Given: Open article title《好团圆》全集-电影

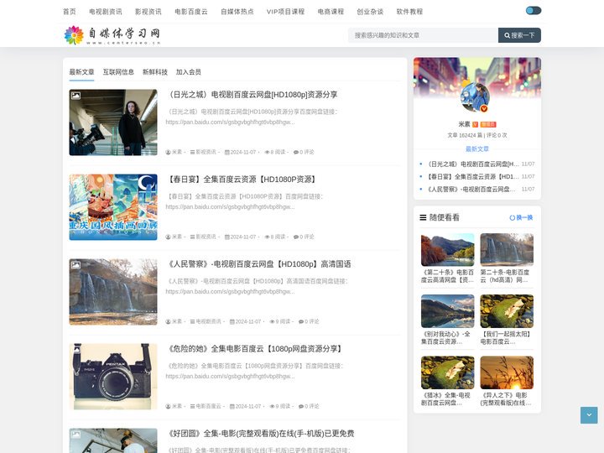Looking at the screenshot, I should (x=260, y=434).
